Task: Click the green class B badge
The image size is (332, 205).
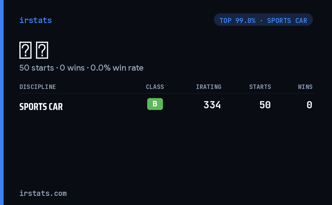Action: 155,104
